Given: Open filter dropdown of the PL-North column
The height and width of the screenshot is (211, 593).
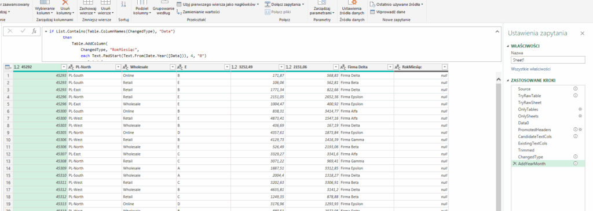Looking at the screenshot, I should click(118, 67).
